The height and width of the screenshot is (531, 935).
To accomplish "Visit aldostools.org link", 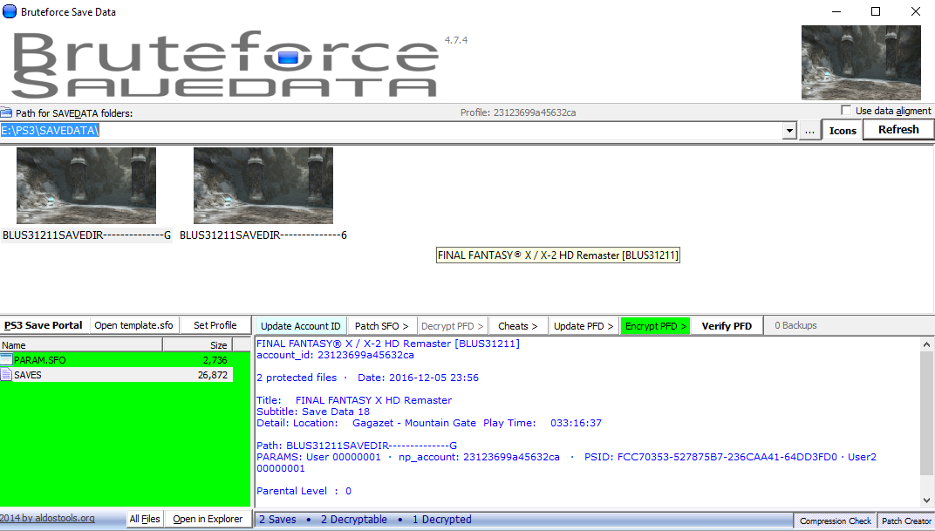I will point(48,518).
